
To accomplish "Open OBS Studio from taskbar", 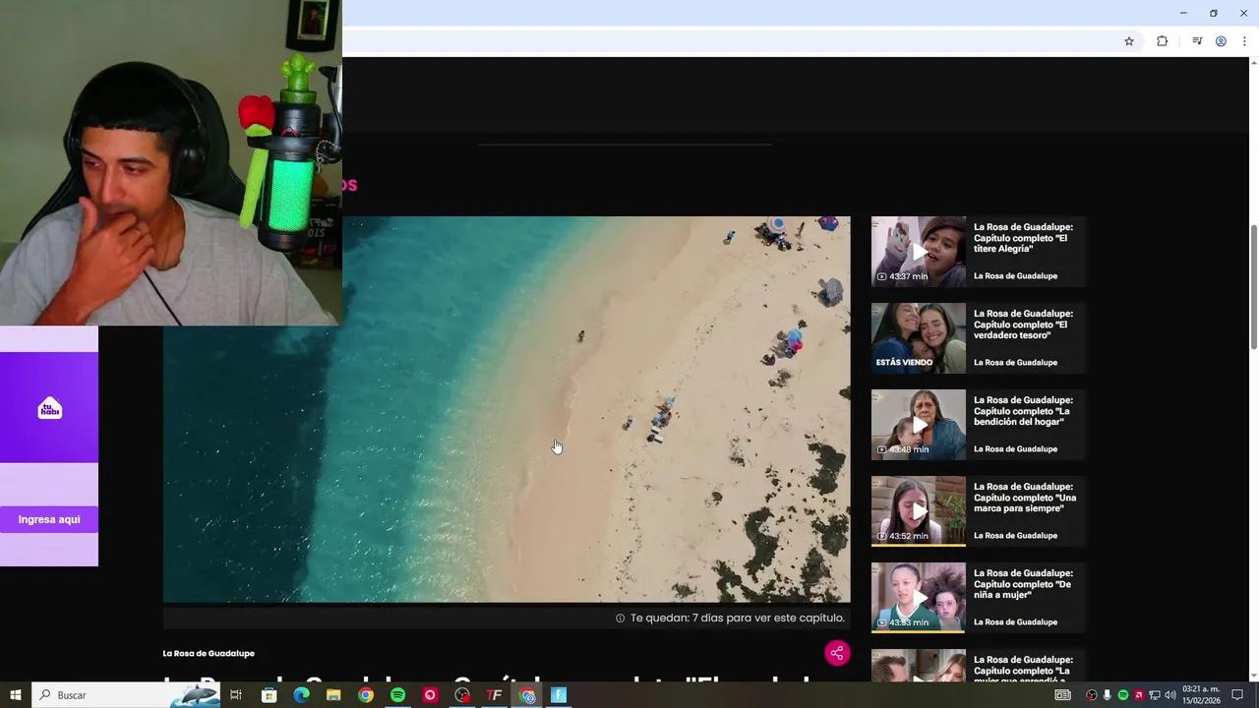I will (462, 695).
